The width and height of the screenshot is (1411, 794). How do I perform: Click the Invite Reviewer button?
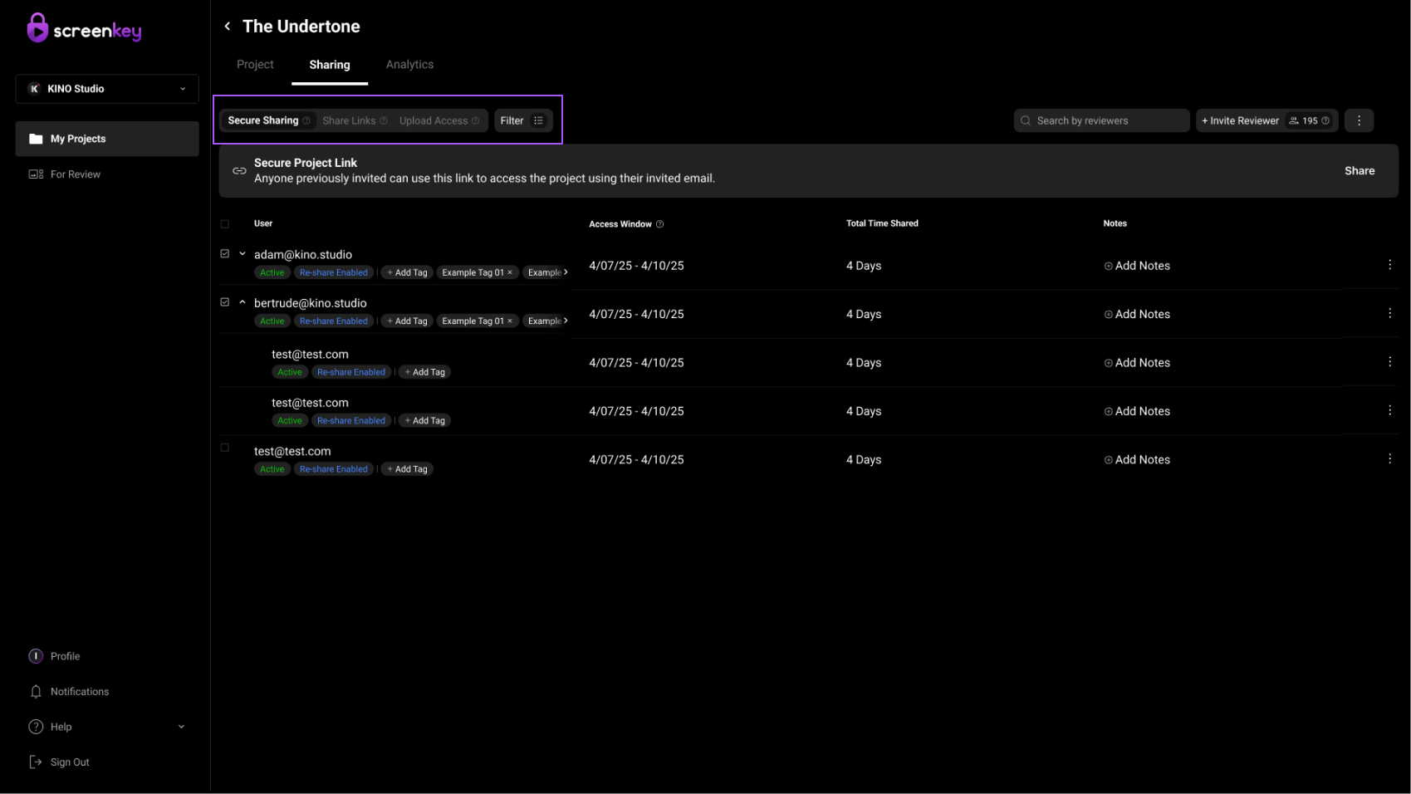(1241, 120)
